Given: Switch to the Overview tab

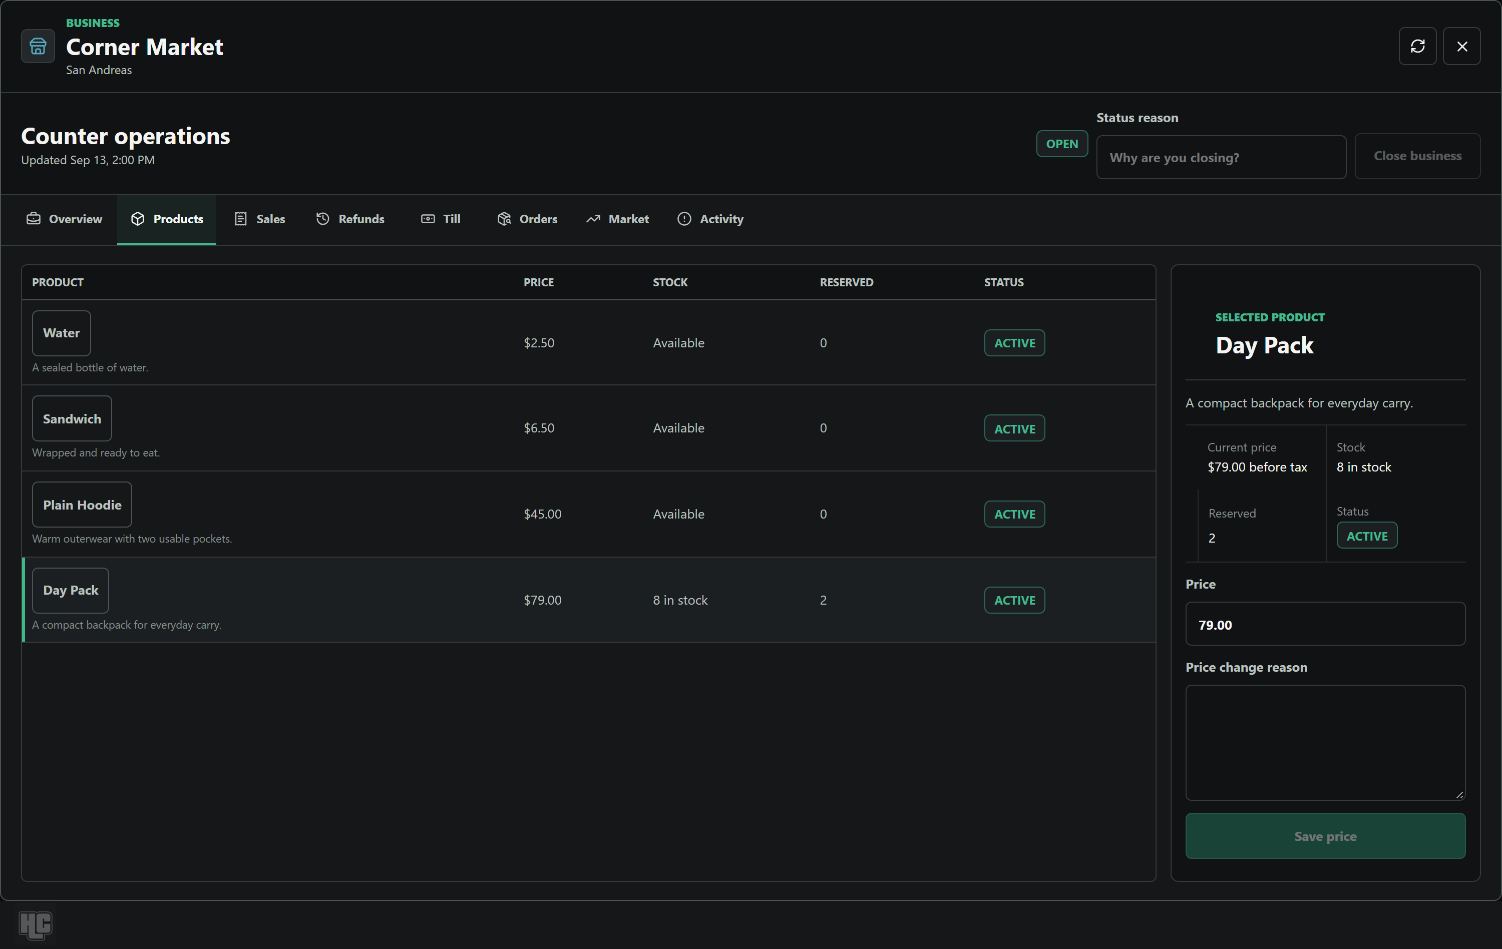Looking at the screenshot, I should (x=64, y=219).
